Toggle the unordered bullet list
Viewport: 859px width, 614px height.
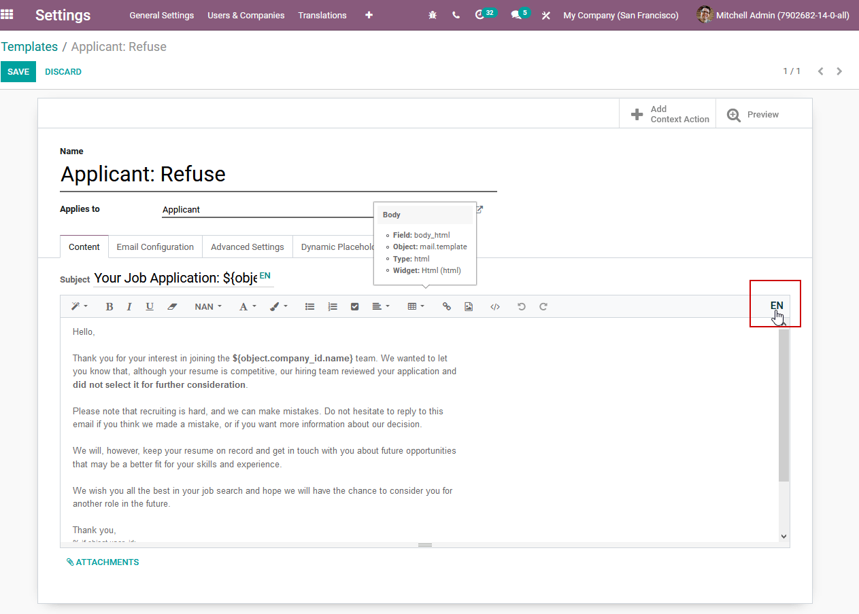(x=309, y=307)
